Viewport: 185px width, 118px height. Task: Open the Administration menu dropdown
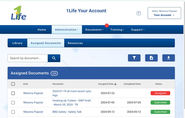pyautogui.click(x=67, y=29)
